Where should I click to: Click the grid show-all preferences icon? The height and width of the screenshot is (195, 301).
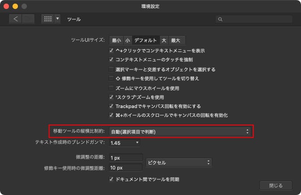(x=47, y=19)
